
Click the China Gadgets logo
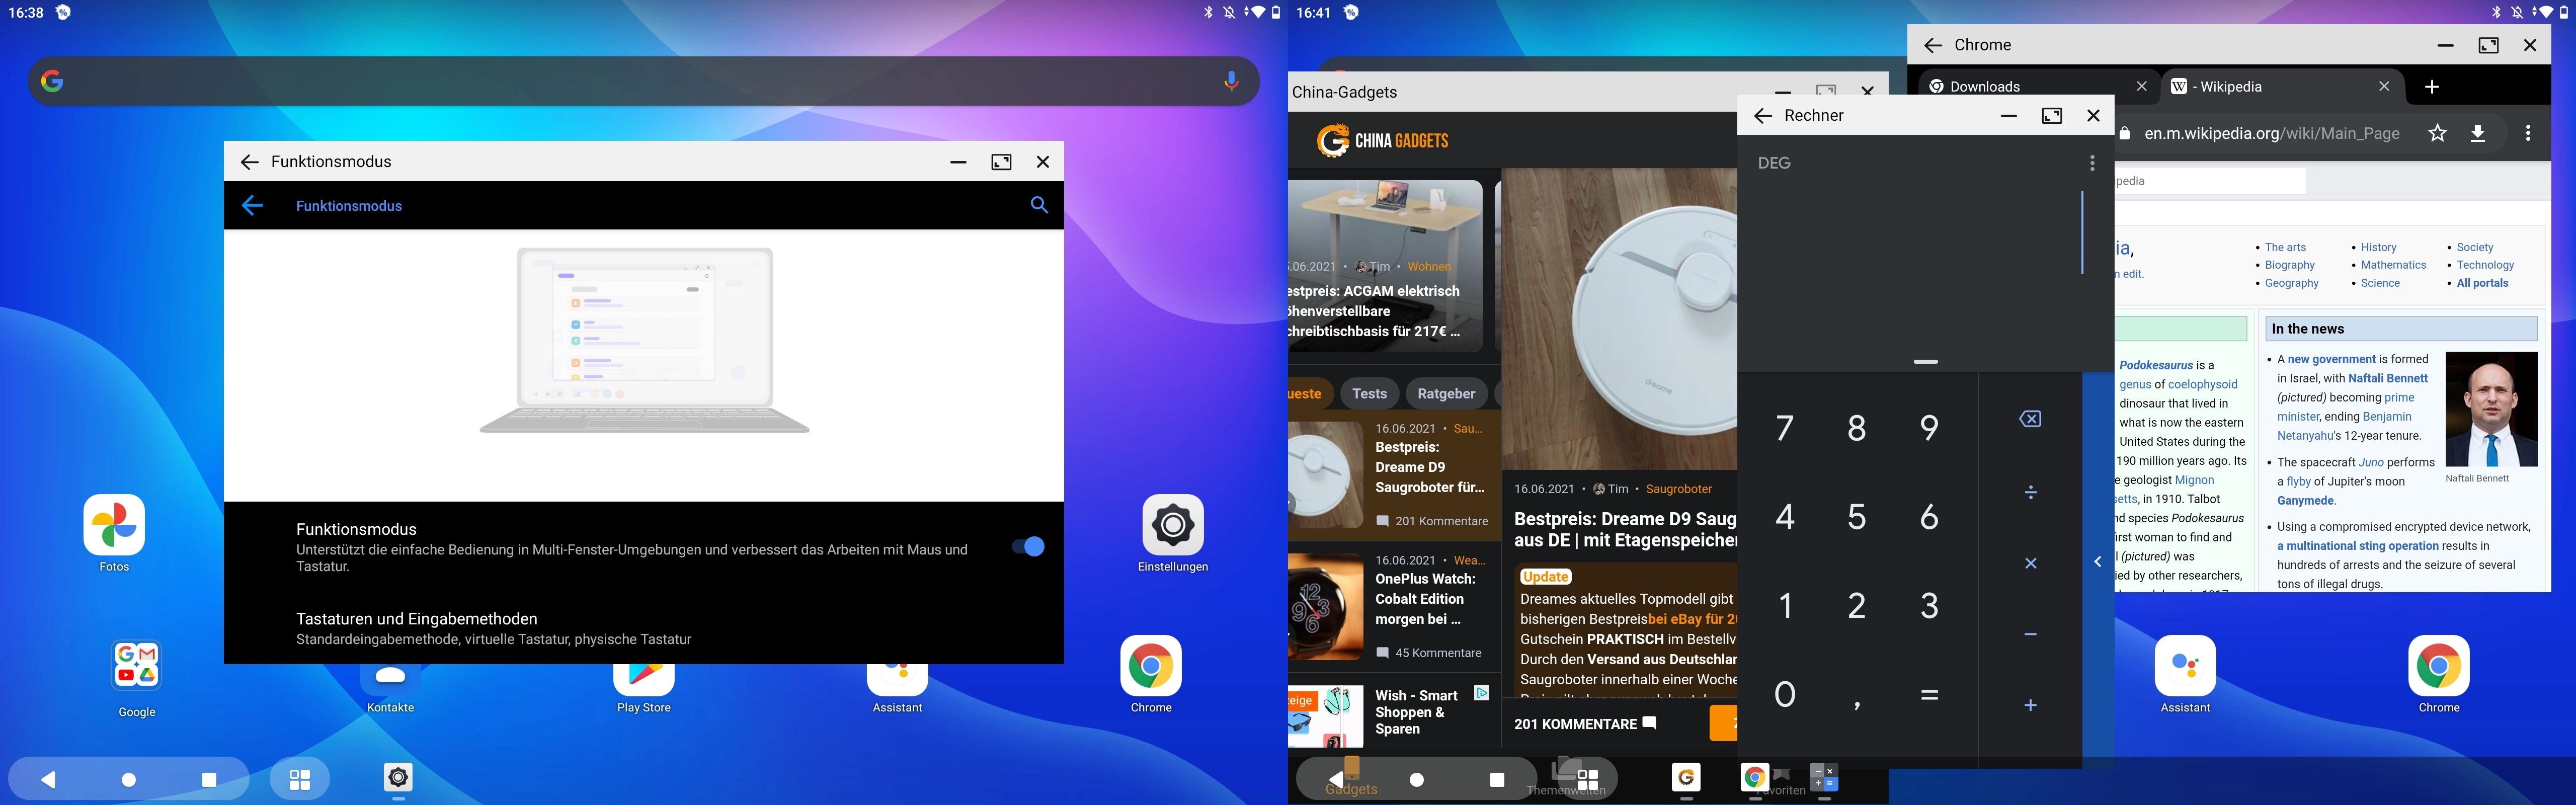pos(1383,140)
